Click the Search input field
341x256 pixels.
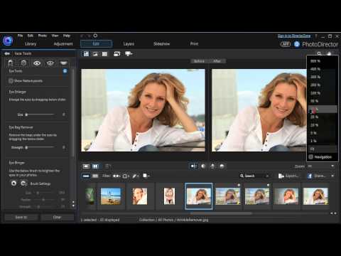(254, 176)
